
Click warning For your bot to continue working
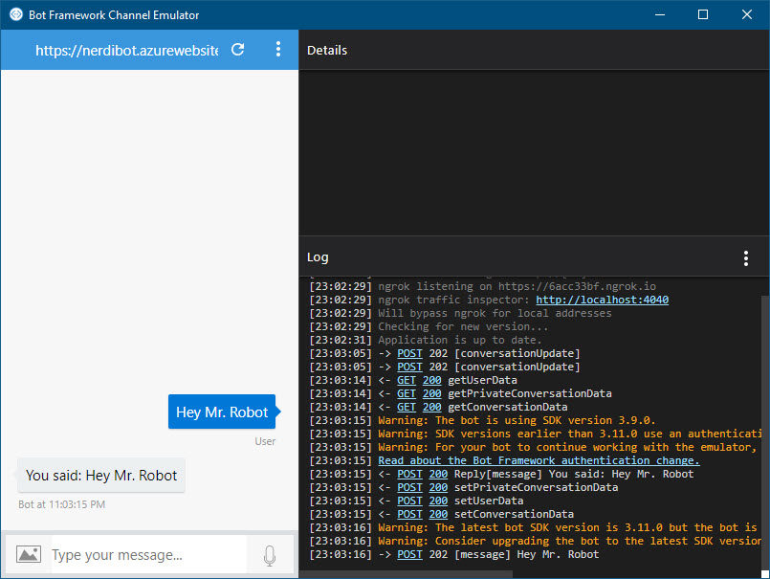pos(567,447)
